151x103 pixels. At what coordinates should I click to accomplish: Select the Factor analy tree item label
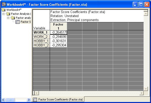pos(23,18)
